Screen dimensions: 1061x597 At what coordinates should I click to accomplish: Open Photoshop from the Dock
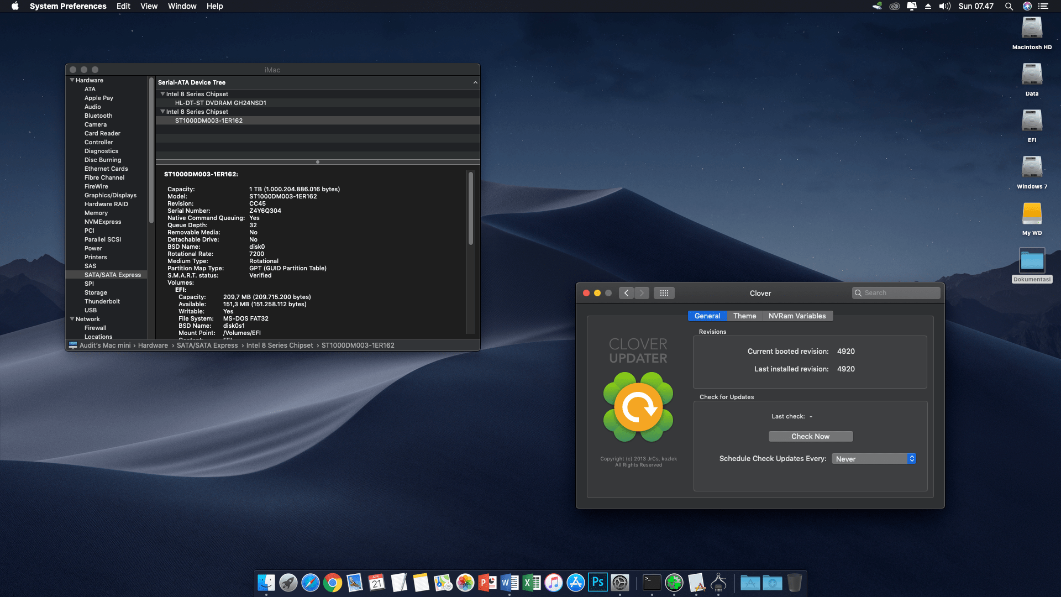597,582
